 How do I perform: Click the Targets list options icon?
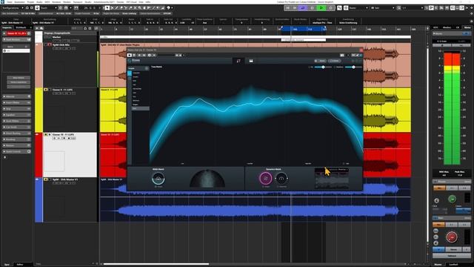[x=147, y=68]
